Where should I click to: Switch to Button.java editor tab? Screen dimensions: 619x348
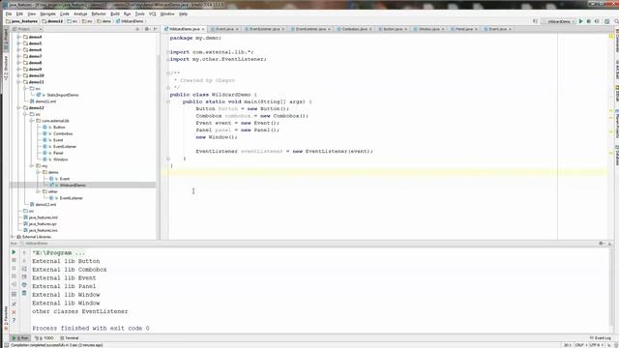pos(393,29)
